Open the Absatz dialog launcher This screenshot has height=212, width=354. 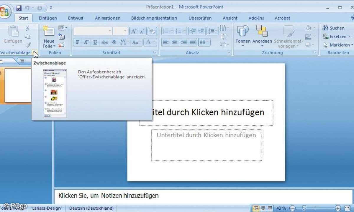pyautogui.click(x=228, y=52)
